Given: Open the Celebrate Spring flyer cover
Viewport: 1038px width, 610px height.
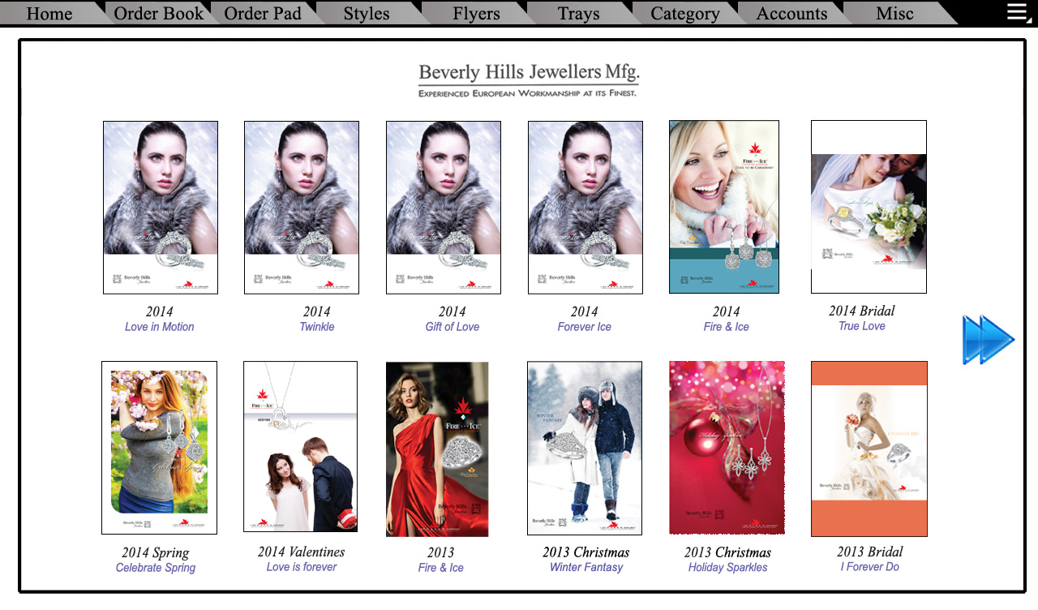Looking at the screenshot, I should tap(159, 448).
